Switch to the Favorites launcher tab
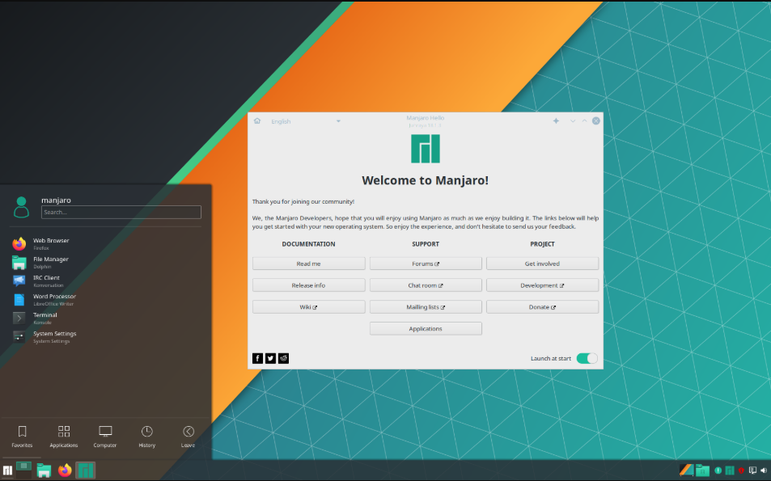Screen dimensions: 771x481 pyautogui.click(x=22, y=437)
